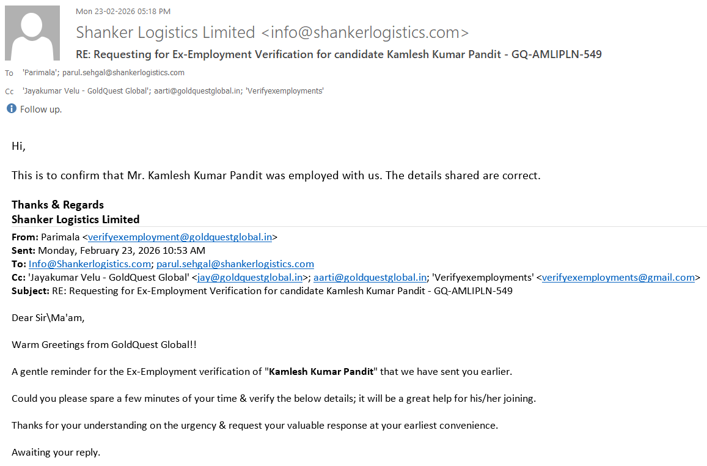Click the blue Follow up info icon
707x466 pixels.
[x=11, y=109]
